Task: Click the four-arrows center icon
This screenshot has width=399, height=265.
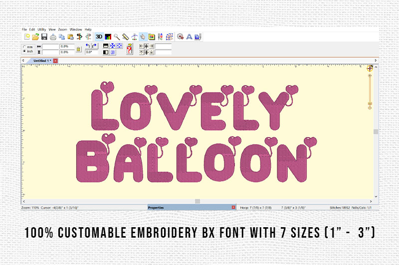Action: click(x=112, y=46)
